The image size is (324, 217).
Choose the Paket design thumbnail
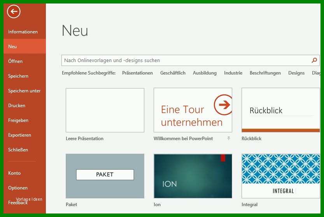pyautogui.click(x=105, y=176)
